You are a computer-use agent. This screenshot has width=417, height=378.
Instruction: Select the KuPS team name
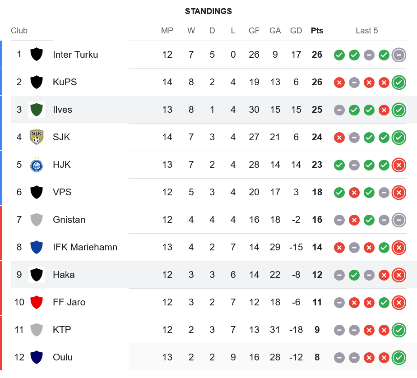(65, 82)
